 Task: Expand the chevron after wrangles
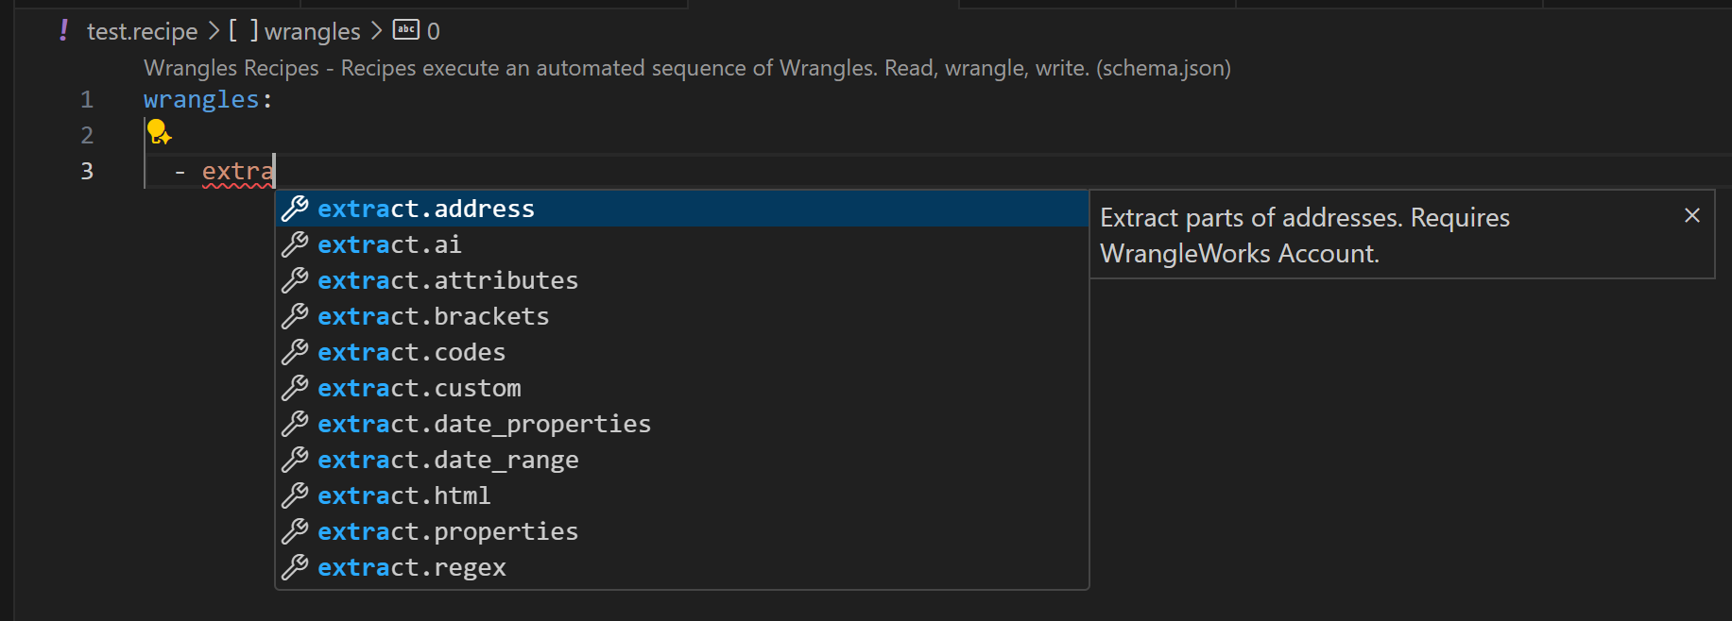coord(374,30)
